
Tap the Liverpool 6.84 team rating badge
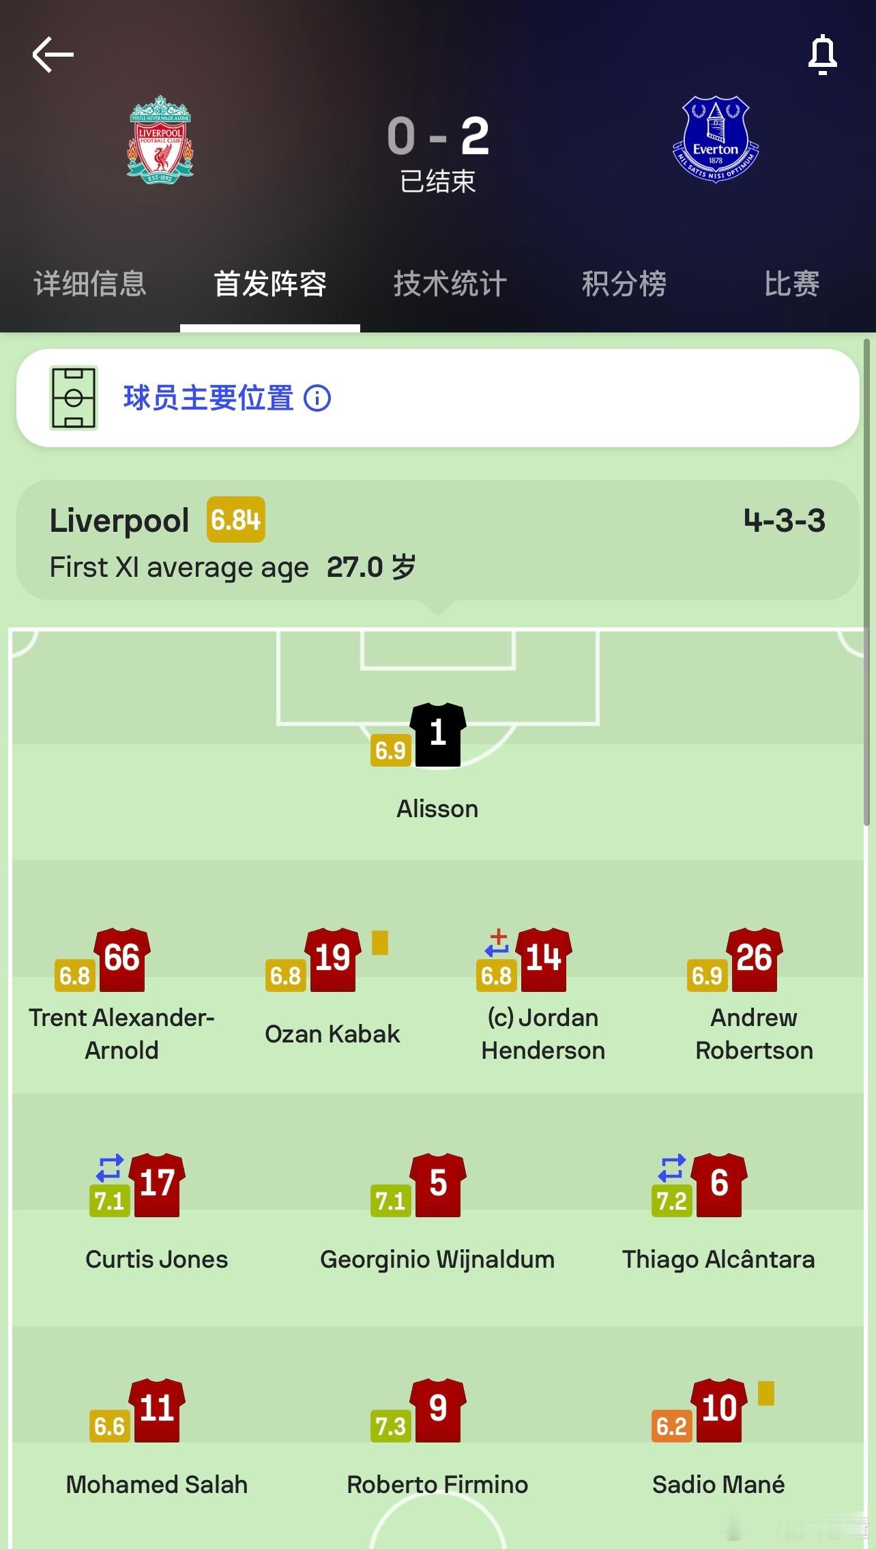point(236,520)
